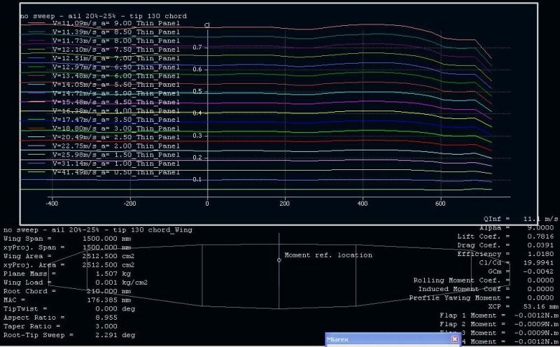The height and width of the screenshot is (347, 560).
Task: Click the 200 tick on the span axis
Action: pos(285,204)
